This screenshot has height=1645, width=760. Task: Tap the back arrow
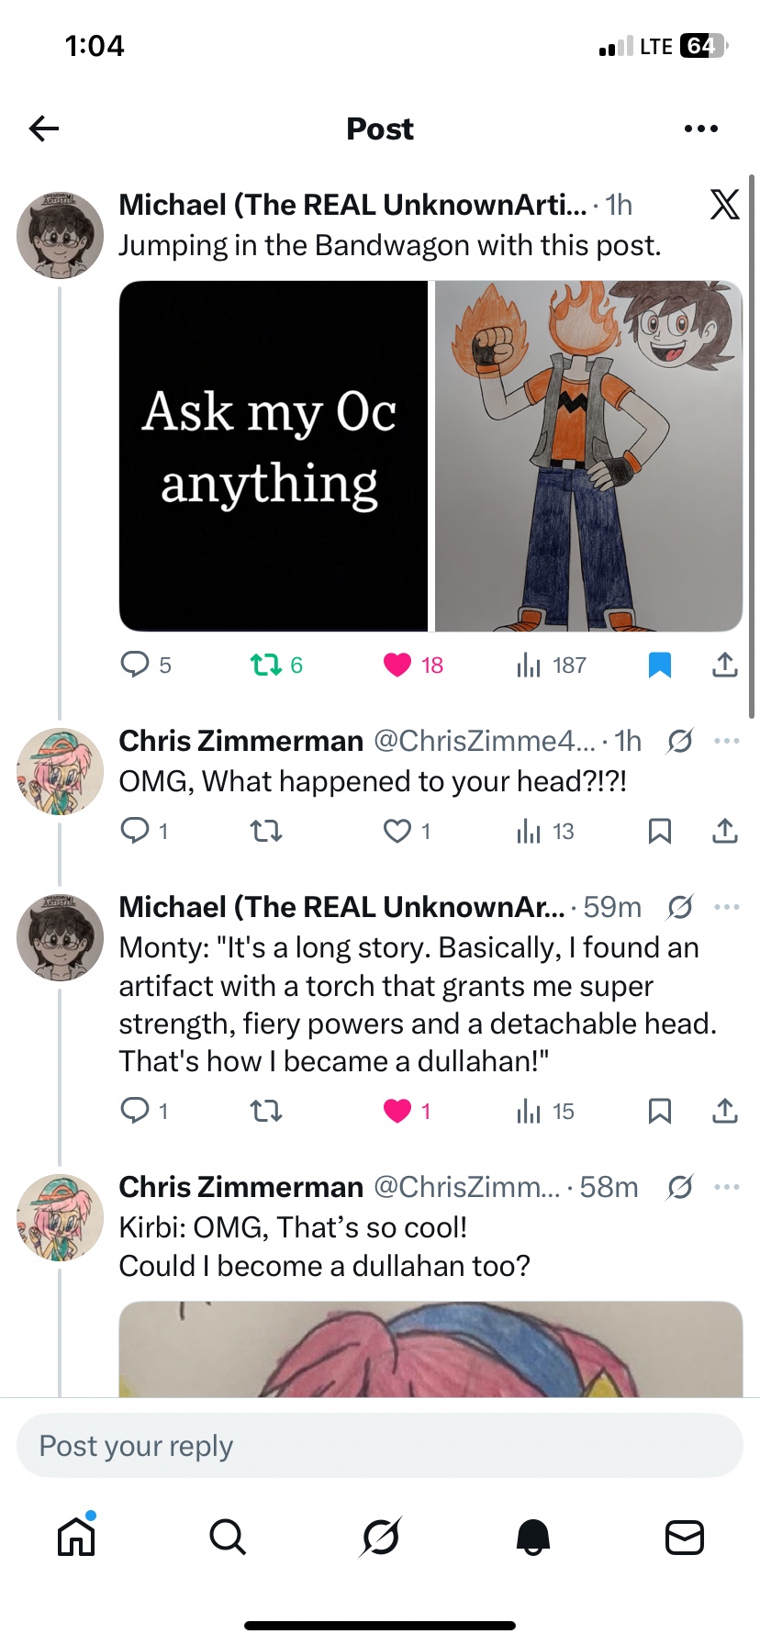(x=44, y=129)
